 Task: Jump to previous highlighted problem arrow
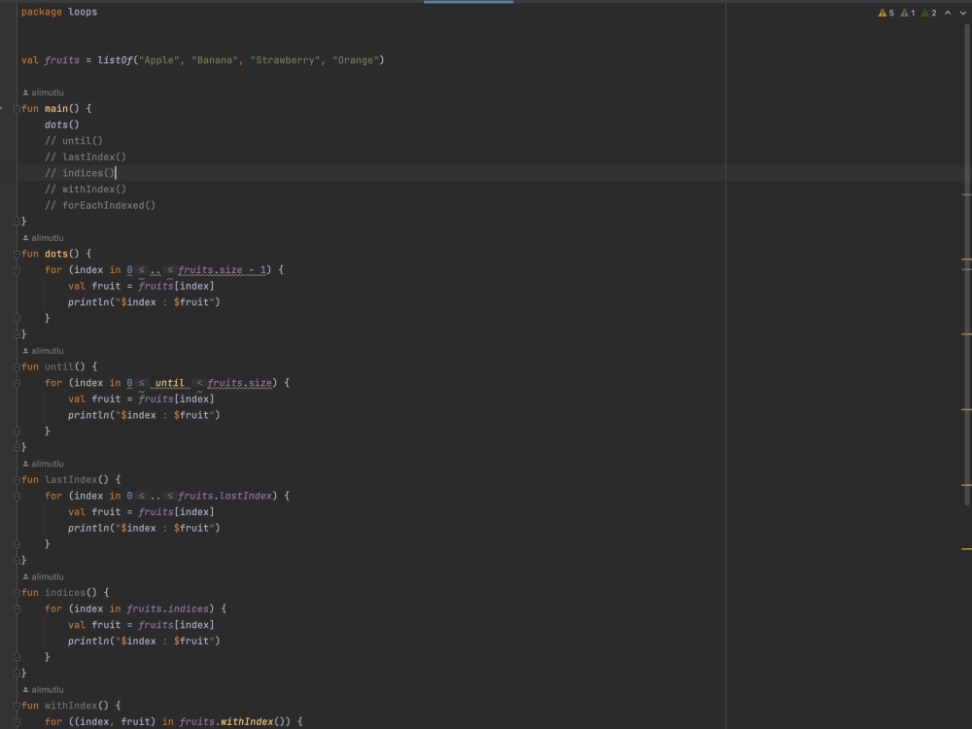point(948,13)
